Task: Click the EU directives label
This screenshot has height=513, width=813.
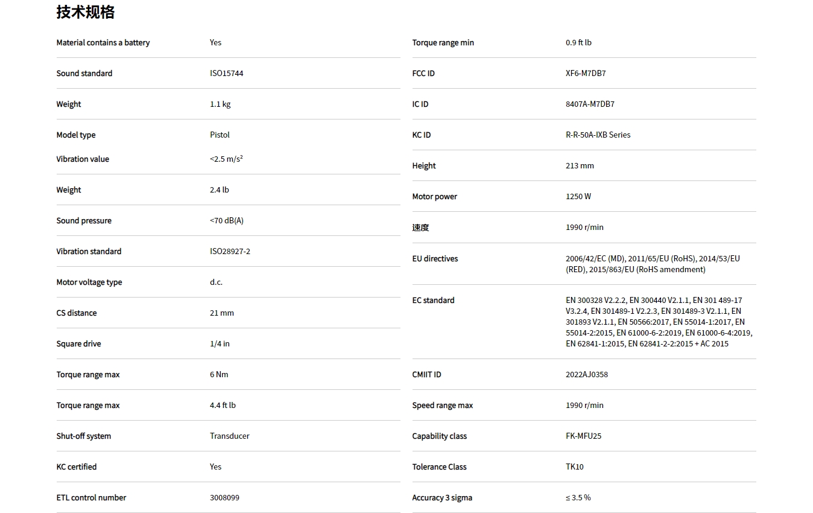Action: pos(435,259)
